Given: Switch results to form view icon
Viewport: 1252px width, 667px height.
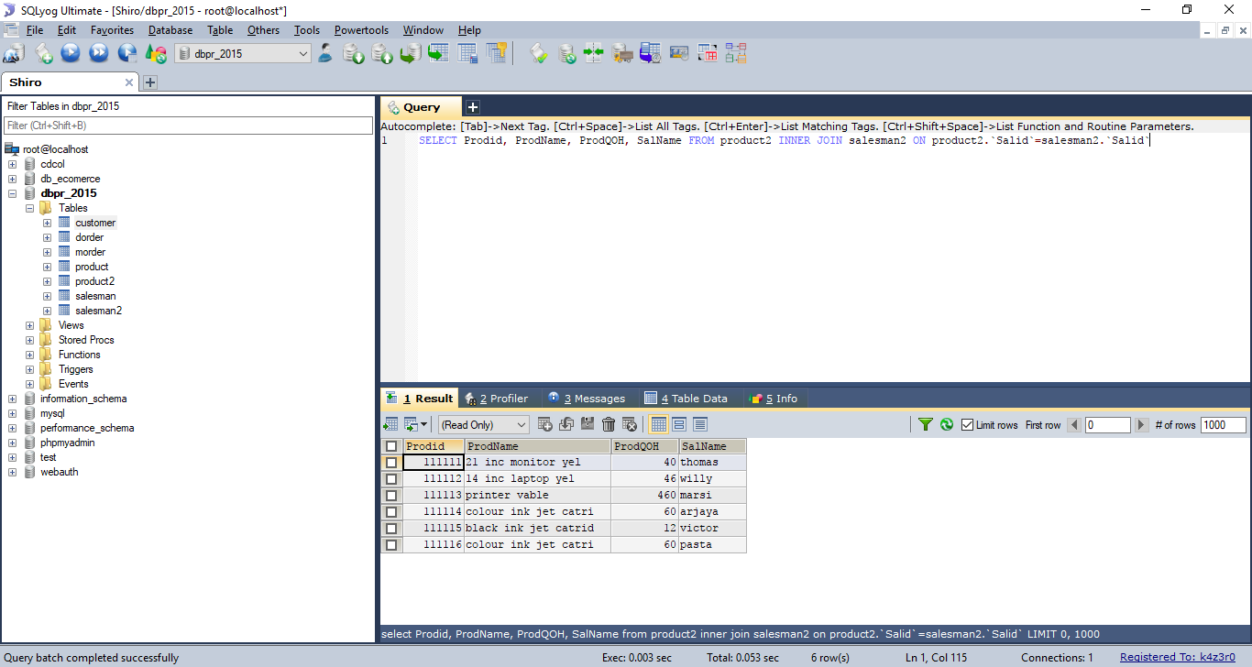Looking at the screenshot, I should coord(679,424).
